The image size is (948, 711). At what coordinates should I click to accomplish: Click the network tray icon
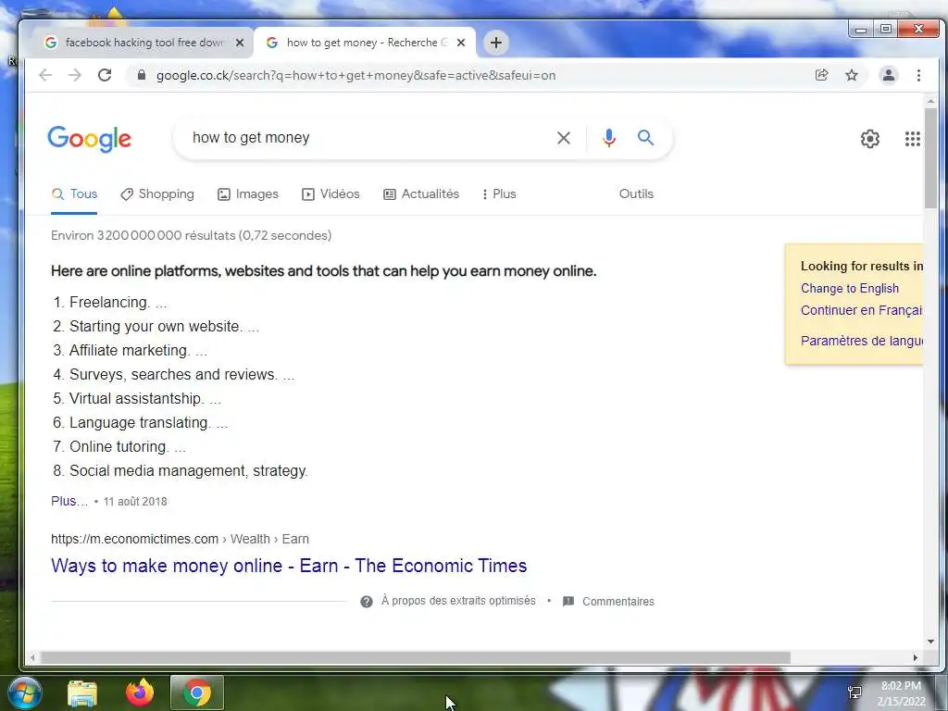click(854, 692)
